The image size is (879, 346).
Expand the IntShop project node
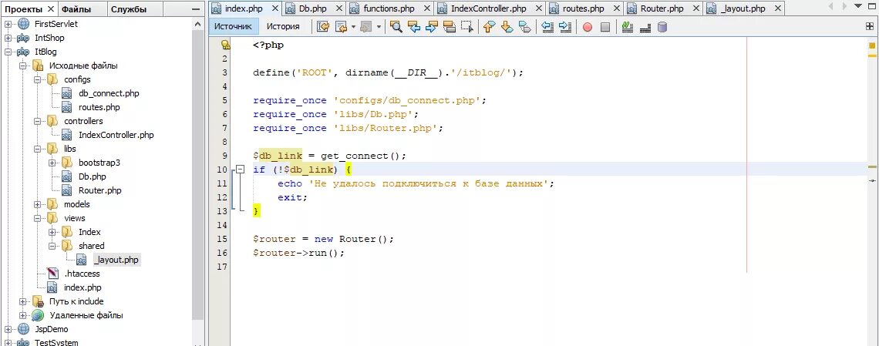(8, 38)
